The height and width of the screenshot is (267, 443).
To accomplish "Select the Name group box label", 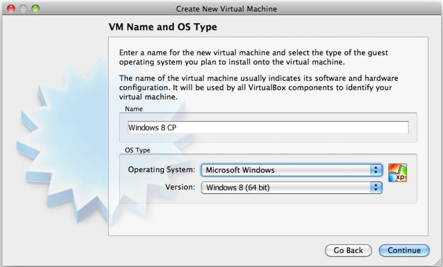I will tap(133, 108).
